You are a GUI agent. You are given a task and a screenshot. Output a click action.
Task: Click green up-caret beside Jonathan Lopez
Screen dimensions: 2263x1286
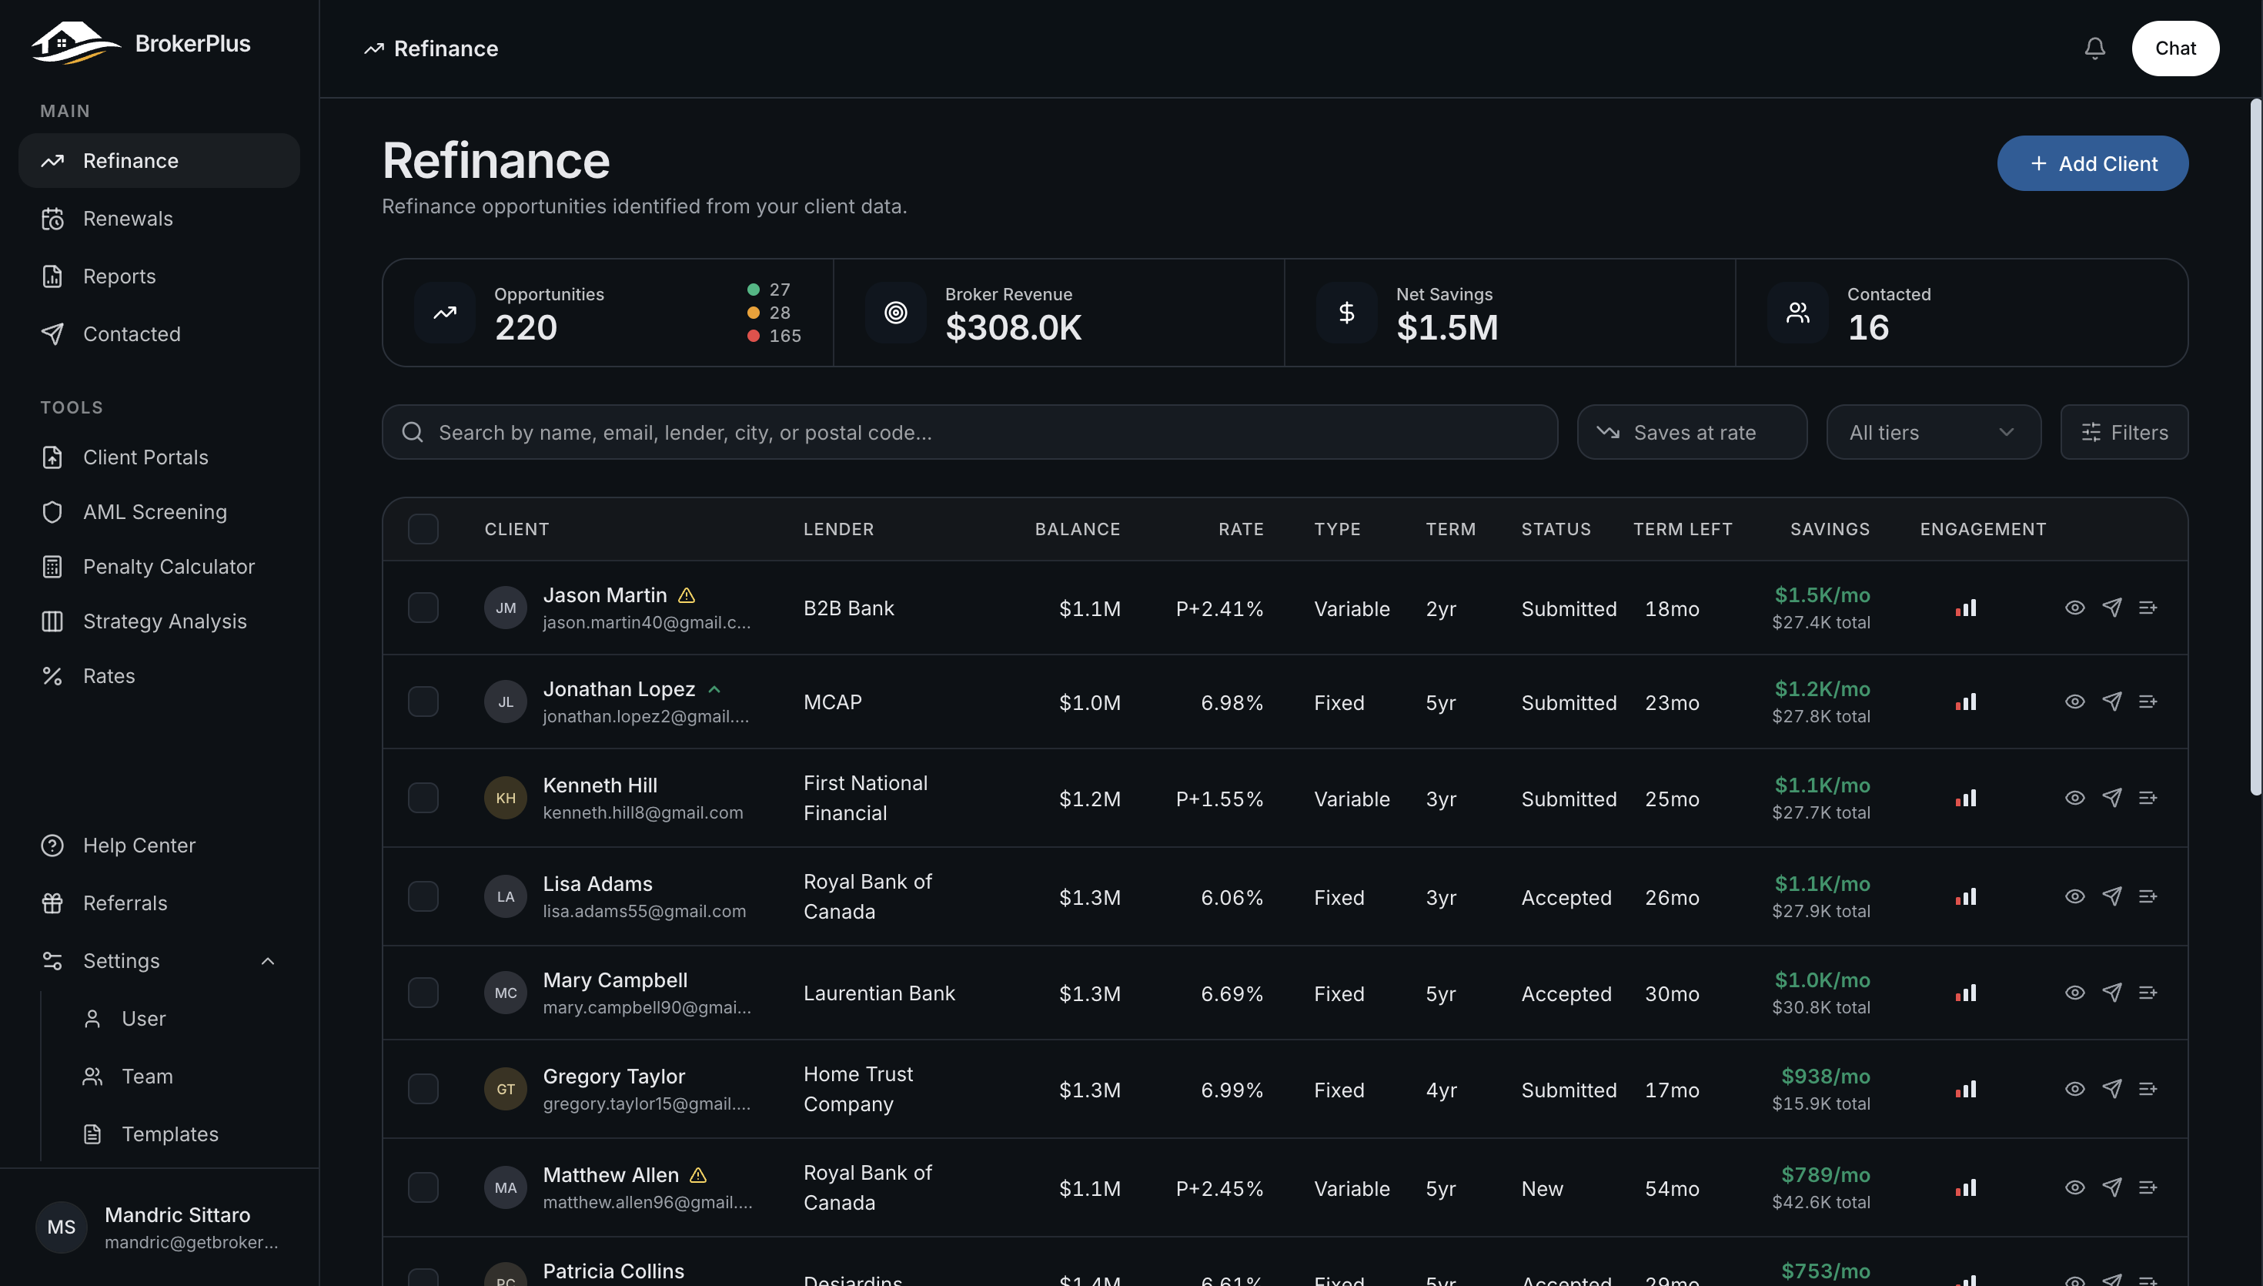pos(714,689)
